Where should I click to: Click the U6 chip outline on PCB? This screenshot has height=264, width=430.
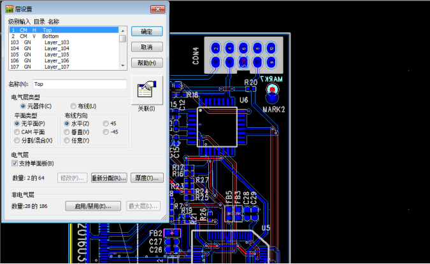pyautogui.click(x=217, y=127)
